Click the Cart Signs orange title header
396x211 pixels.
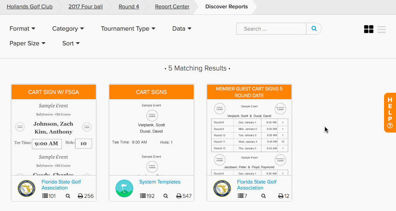coord(152,92)
